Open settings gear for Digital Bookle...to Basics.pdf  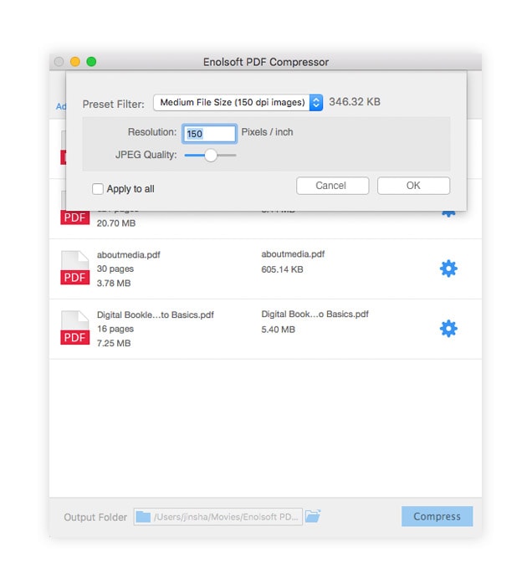448,329
